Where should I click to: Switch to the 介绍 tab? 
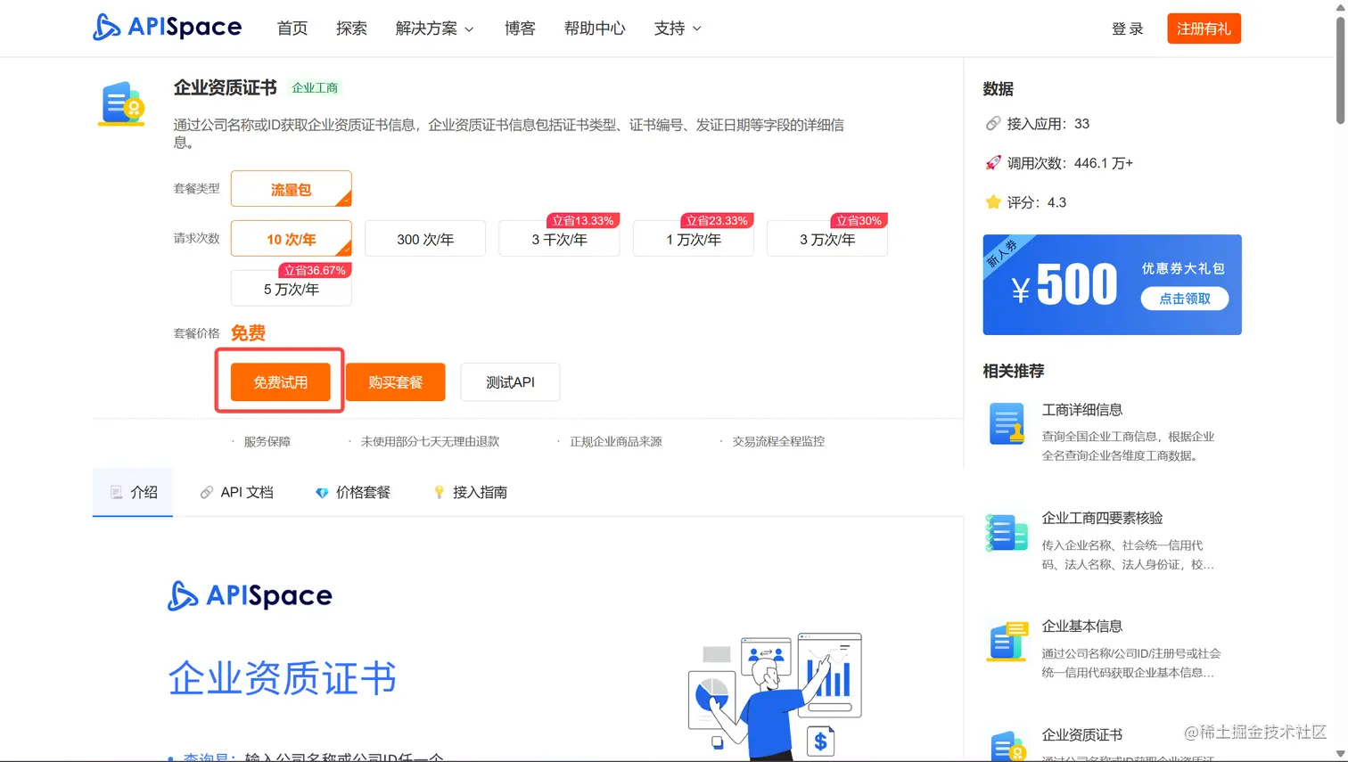click(x=133, y=492)
